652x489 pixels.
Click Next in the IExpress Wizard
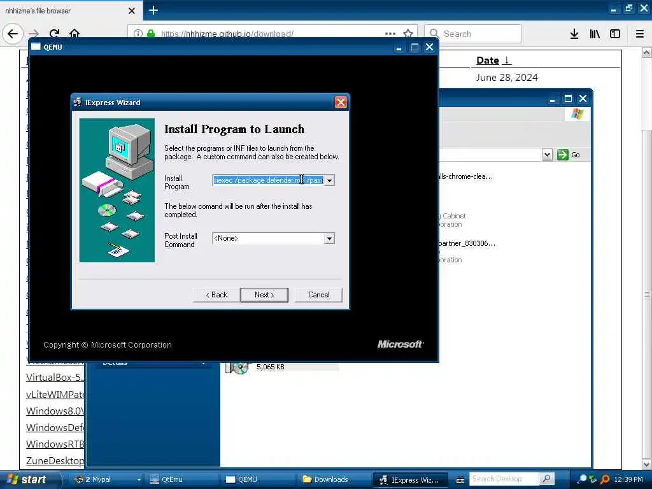264,295
